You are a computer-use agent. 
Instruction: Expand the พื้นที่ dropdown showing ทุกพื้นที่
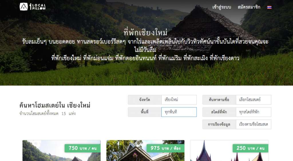tap(179, 112)
